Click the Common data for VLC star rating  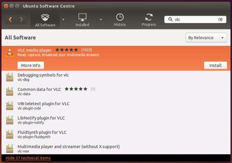[x=76, y=89]
